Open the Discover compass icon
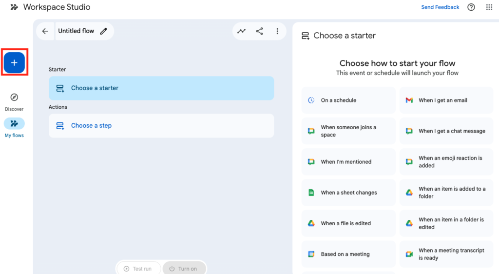Viewport: 499px width, 274px height. (x=14, y=98)
